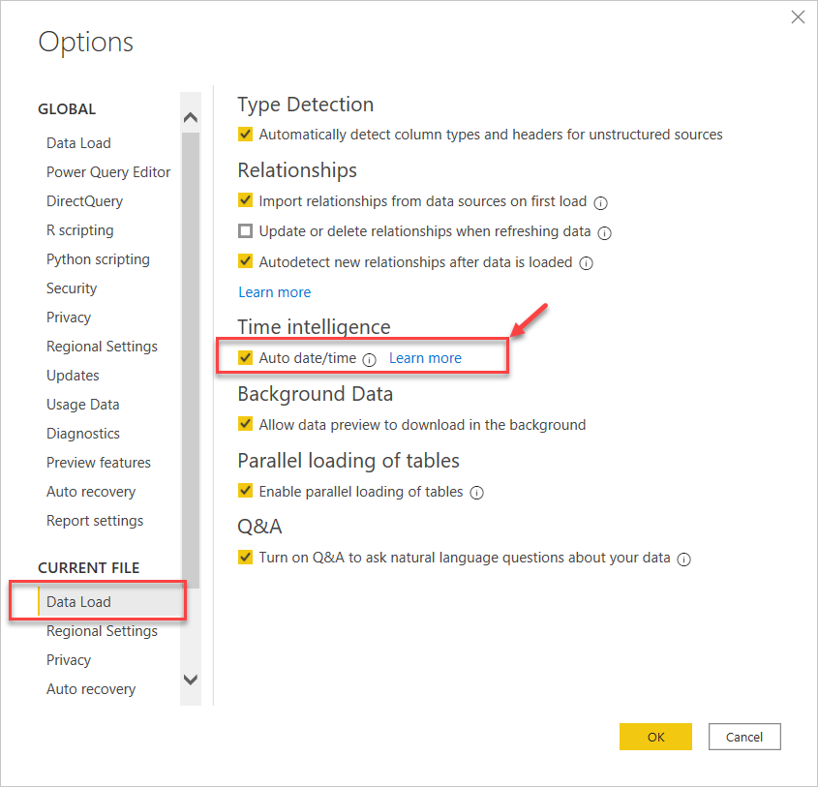Click OK to apply options
The image size is (818, 787).
655,737
